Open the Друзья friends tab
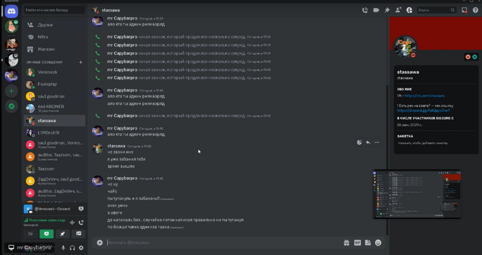The width and height of the screenshot is (482, 255). [54, 25]
